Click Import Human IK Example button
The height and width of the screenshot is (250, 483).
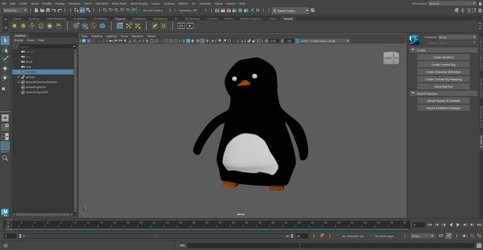point(443,101)
